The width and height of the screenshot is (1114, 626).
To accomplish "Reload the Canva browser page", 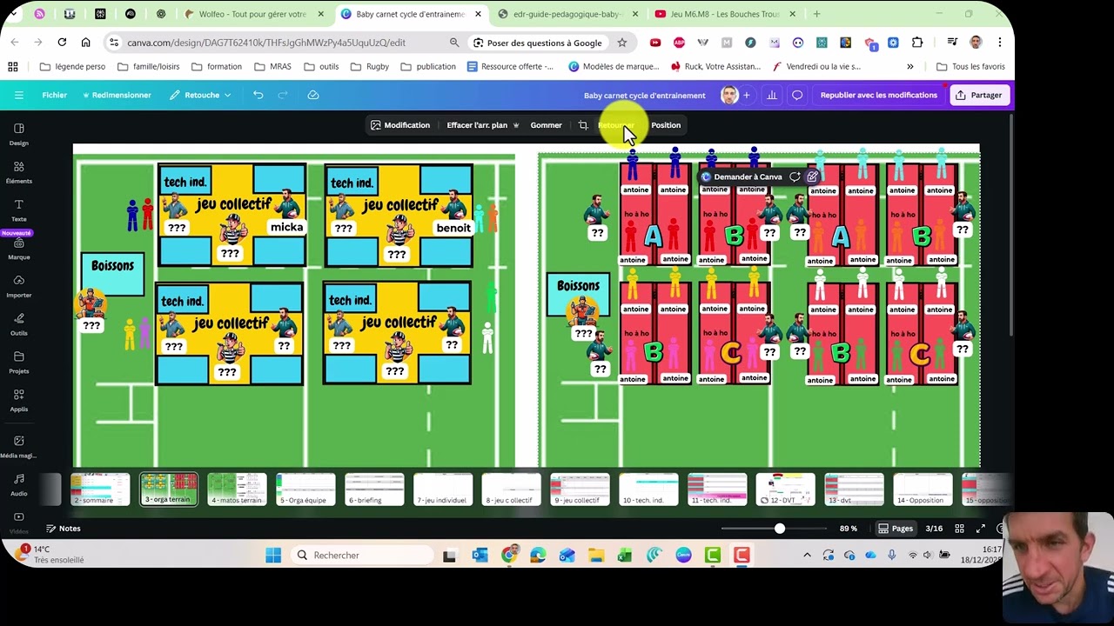I will (62, 43).
